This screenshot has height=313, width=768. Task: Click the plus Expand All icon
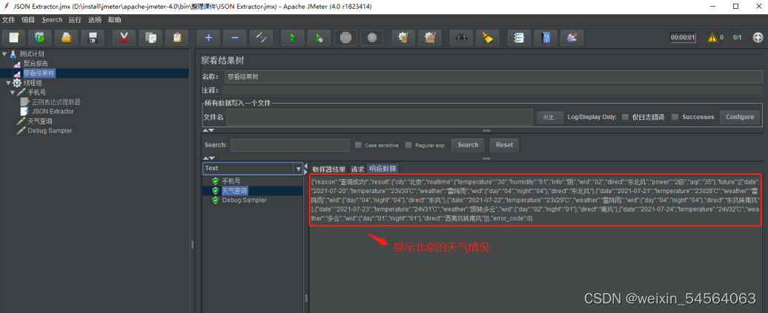click(x=208, y=38)
